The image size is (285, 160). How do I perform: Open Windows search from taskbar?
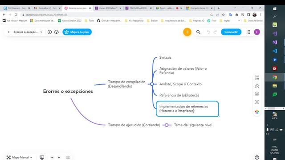click(x=275, y=16)
